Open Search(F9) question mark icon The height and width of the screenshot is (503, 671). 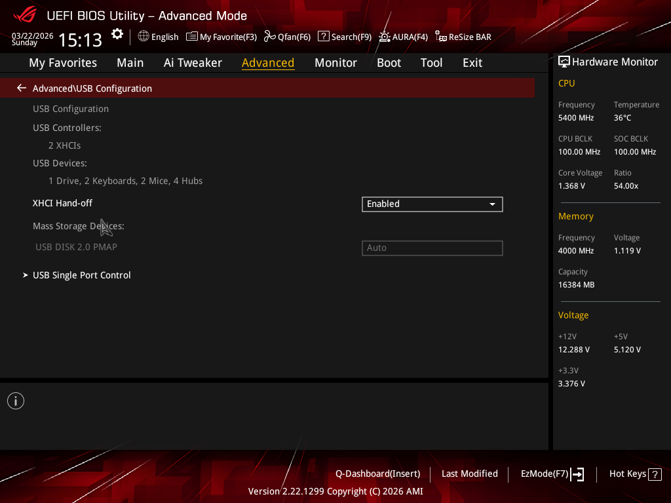[x=324, y=37]
